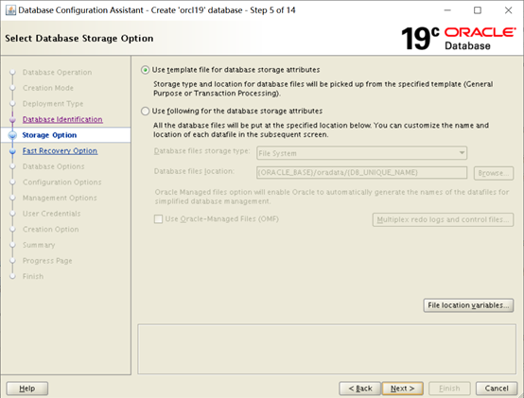Tick the Use Oracle-Managed Files (OMF) checkbox
Image resolution: width=524 pixels, height=398 pixels.
158,219
